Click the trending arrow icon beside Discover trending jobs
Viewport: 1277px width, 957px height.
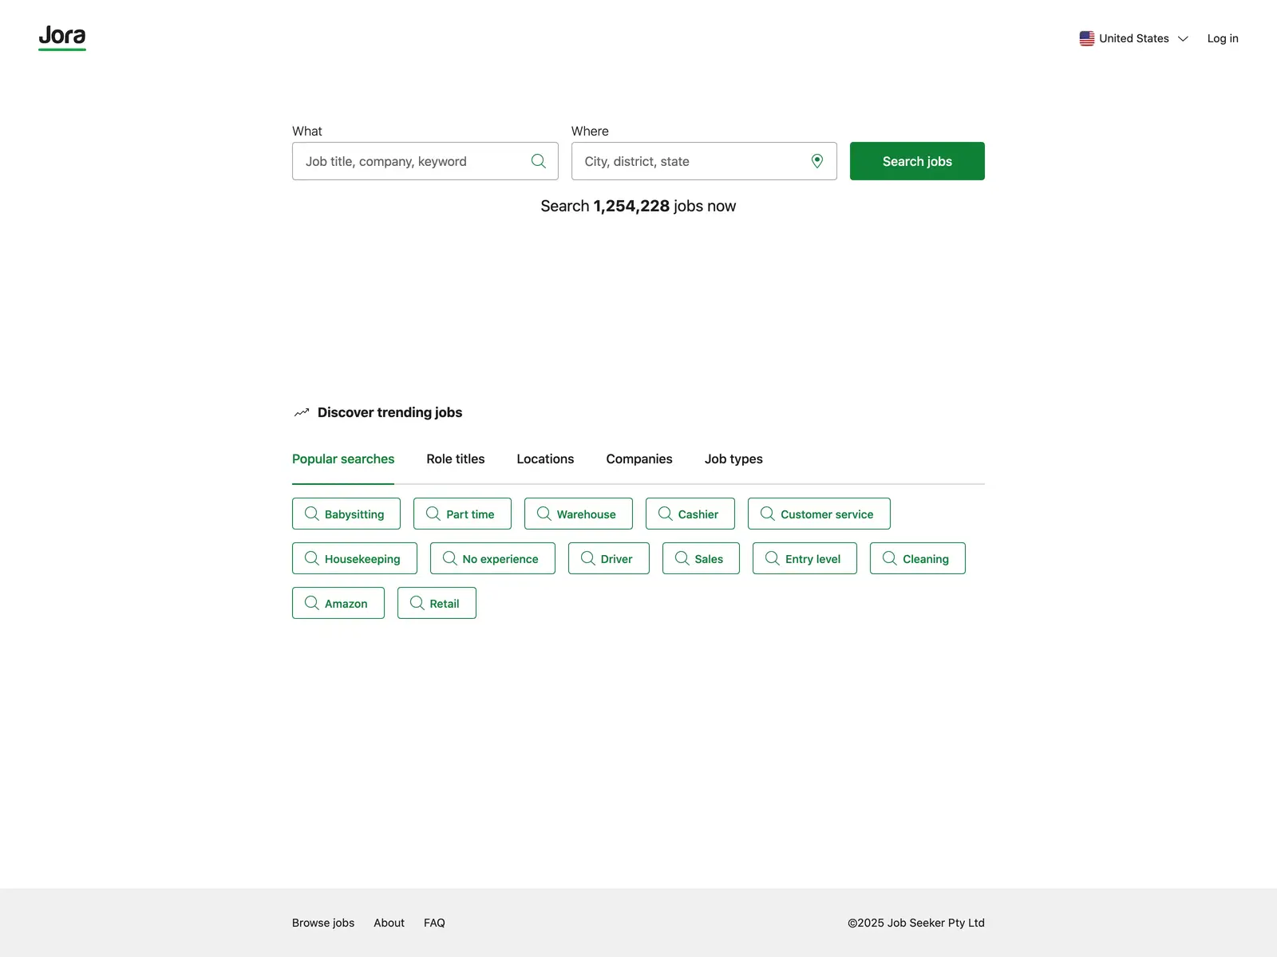click(302, 412)
